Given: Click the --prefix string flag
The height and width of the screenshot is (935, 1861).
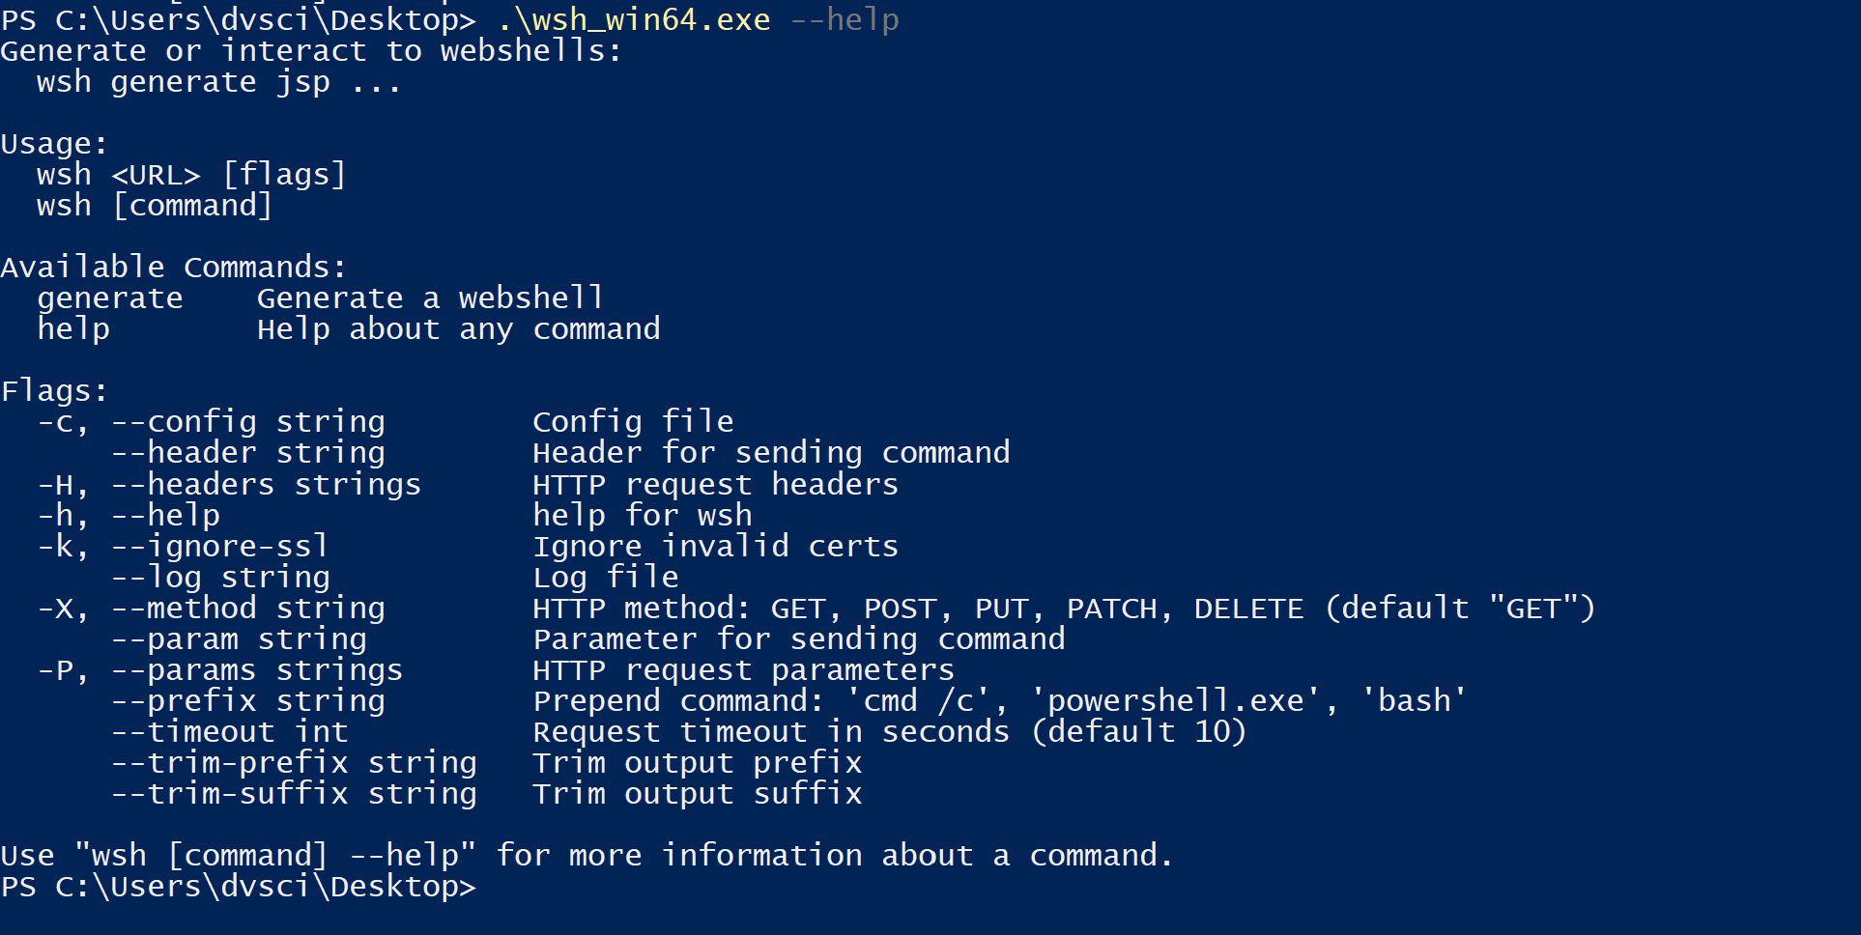Looking at the screenshot, I should tap(247, 701).
